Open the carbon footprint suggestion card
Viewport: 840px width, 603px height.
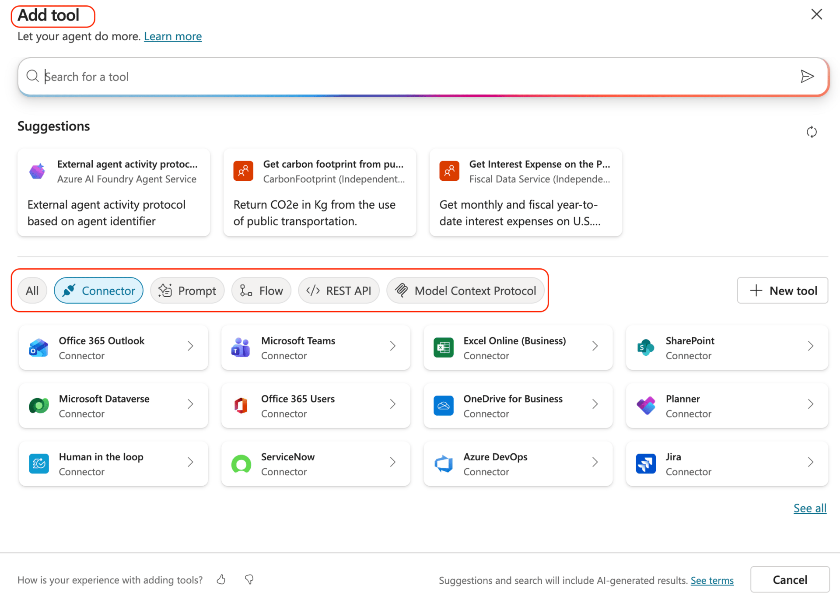(319, 193)
